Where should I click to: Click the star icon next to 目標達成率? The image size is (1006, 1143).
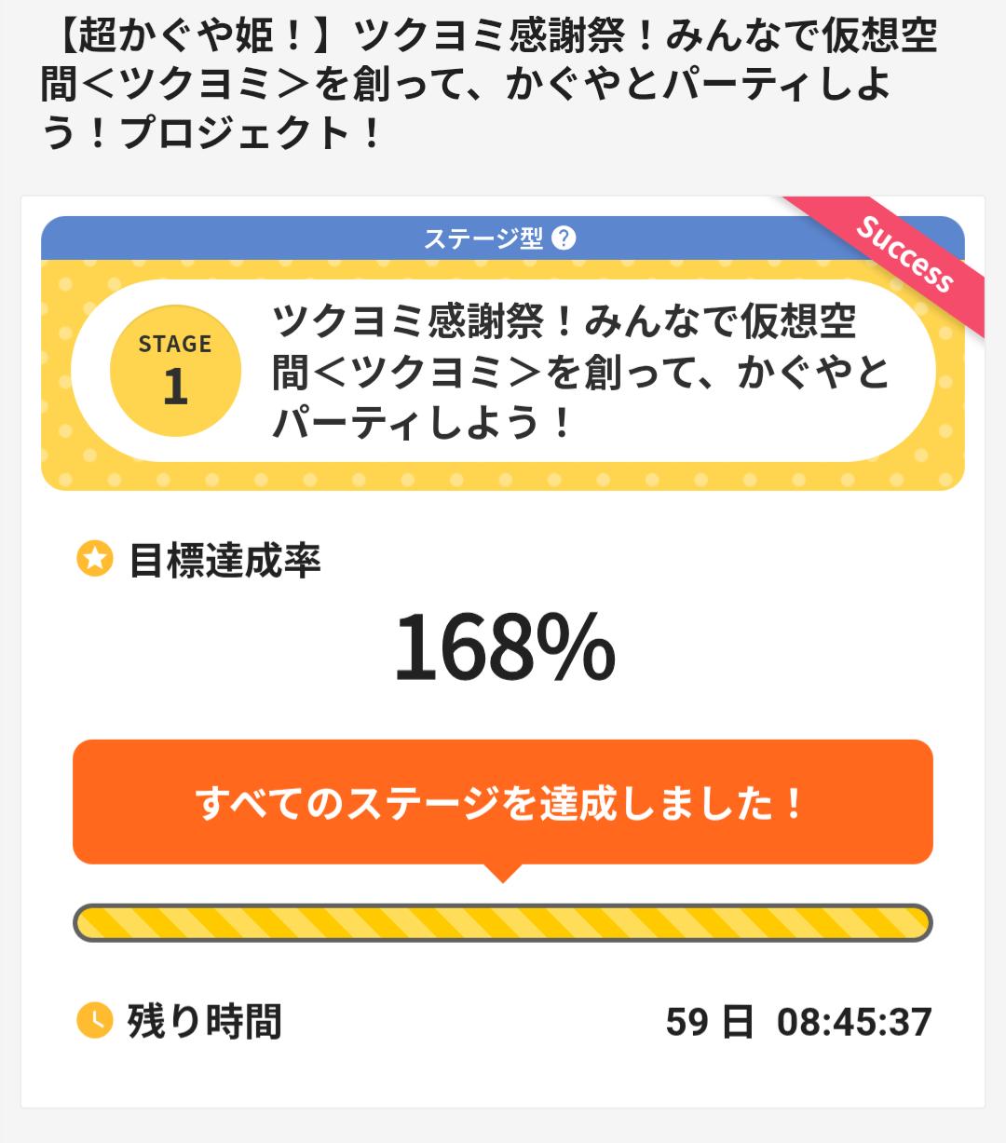point(94,559)
